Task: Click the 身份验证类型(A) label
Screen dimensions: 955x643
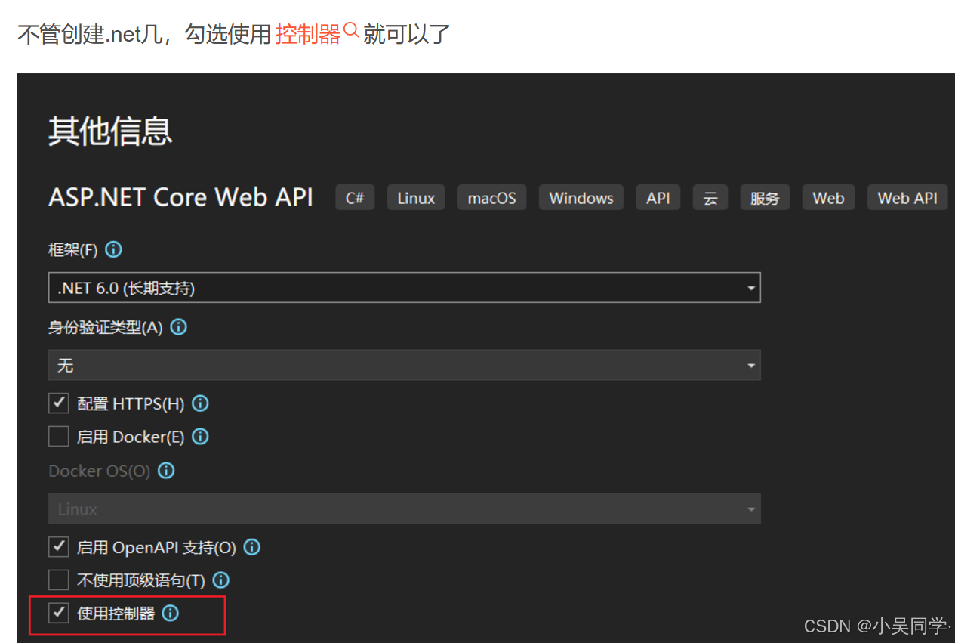Action: (x=106, y=328)
